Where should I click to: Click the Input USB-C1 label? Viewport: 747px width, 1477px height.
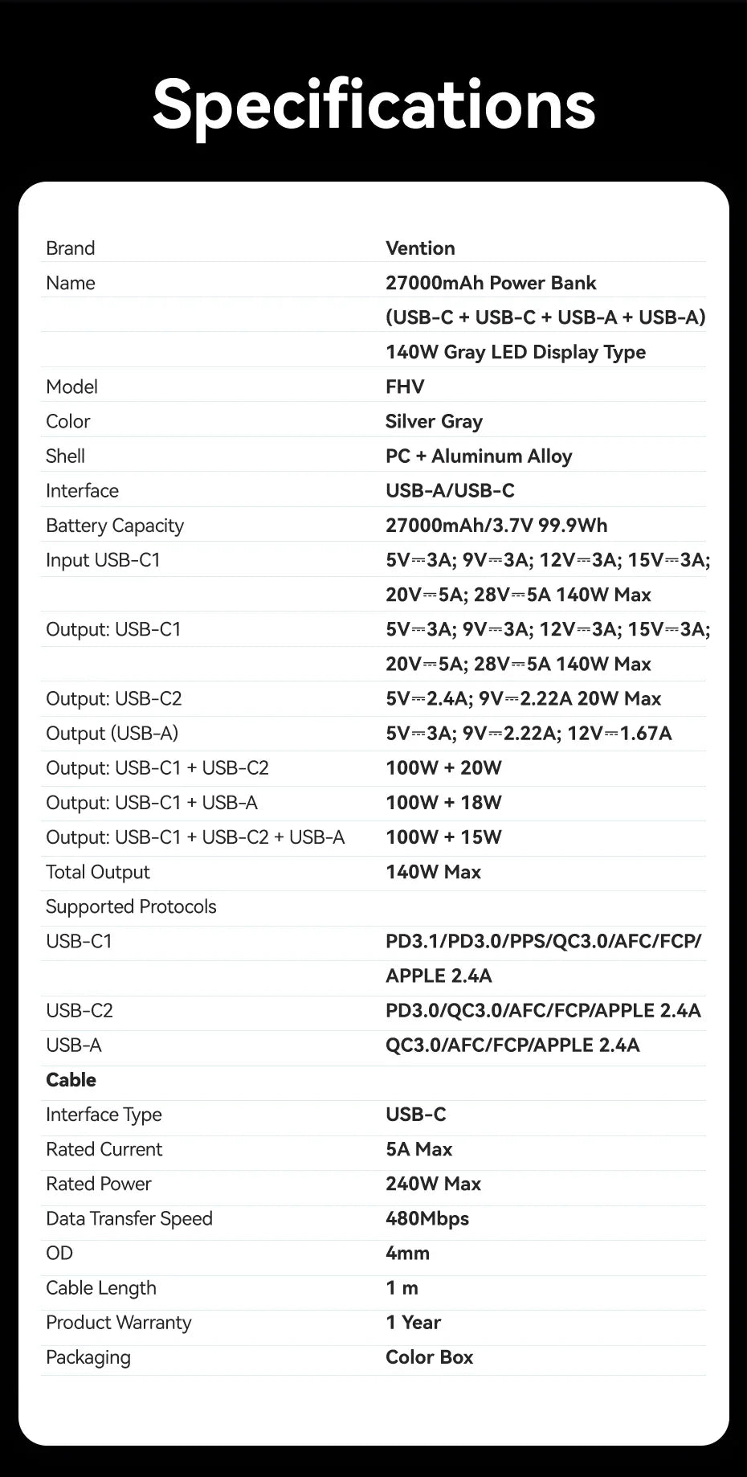point(103,560)
